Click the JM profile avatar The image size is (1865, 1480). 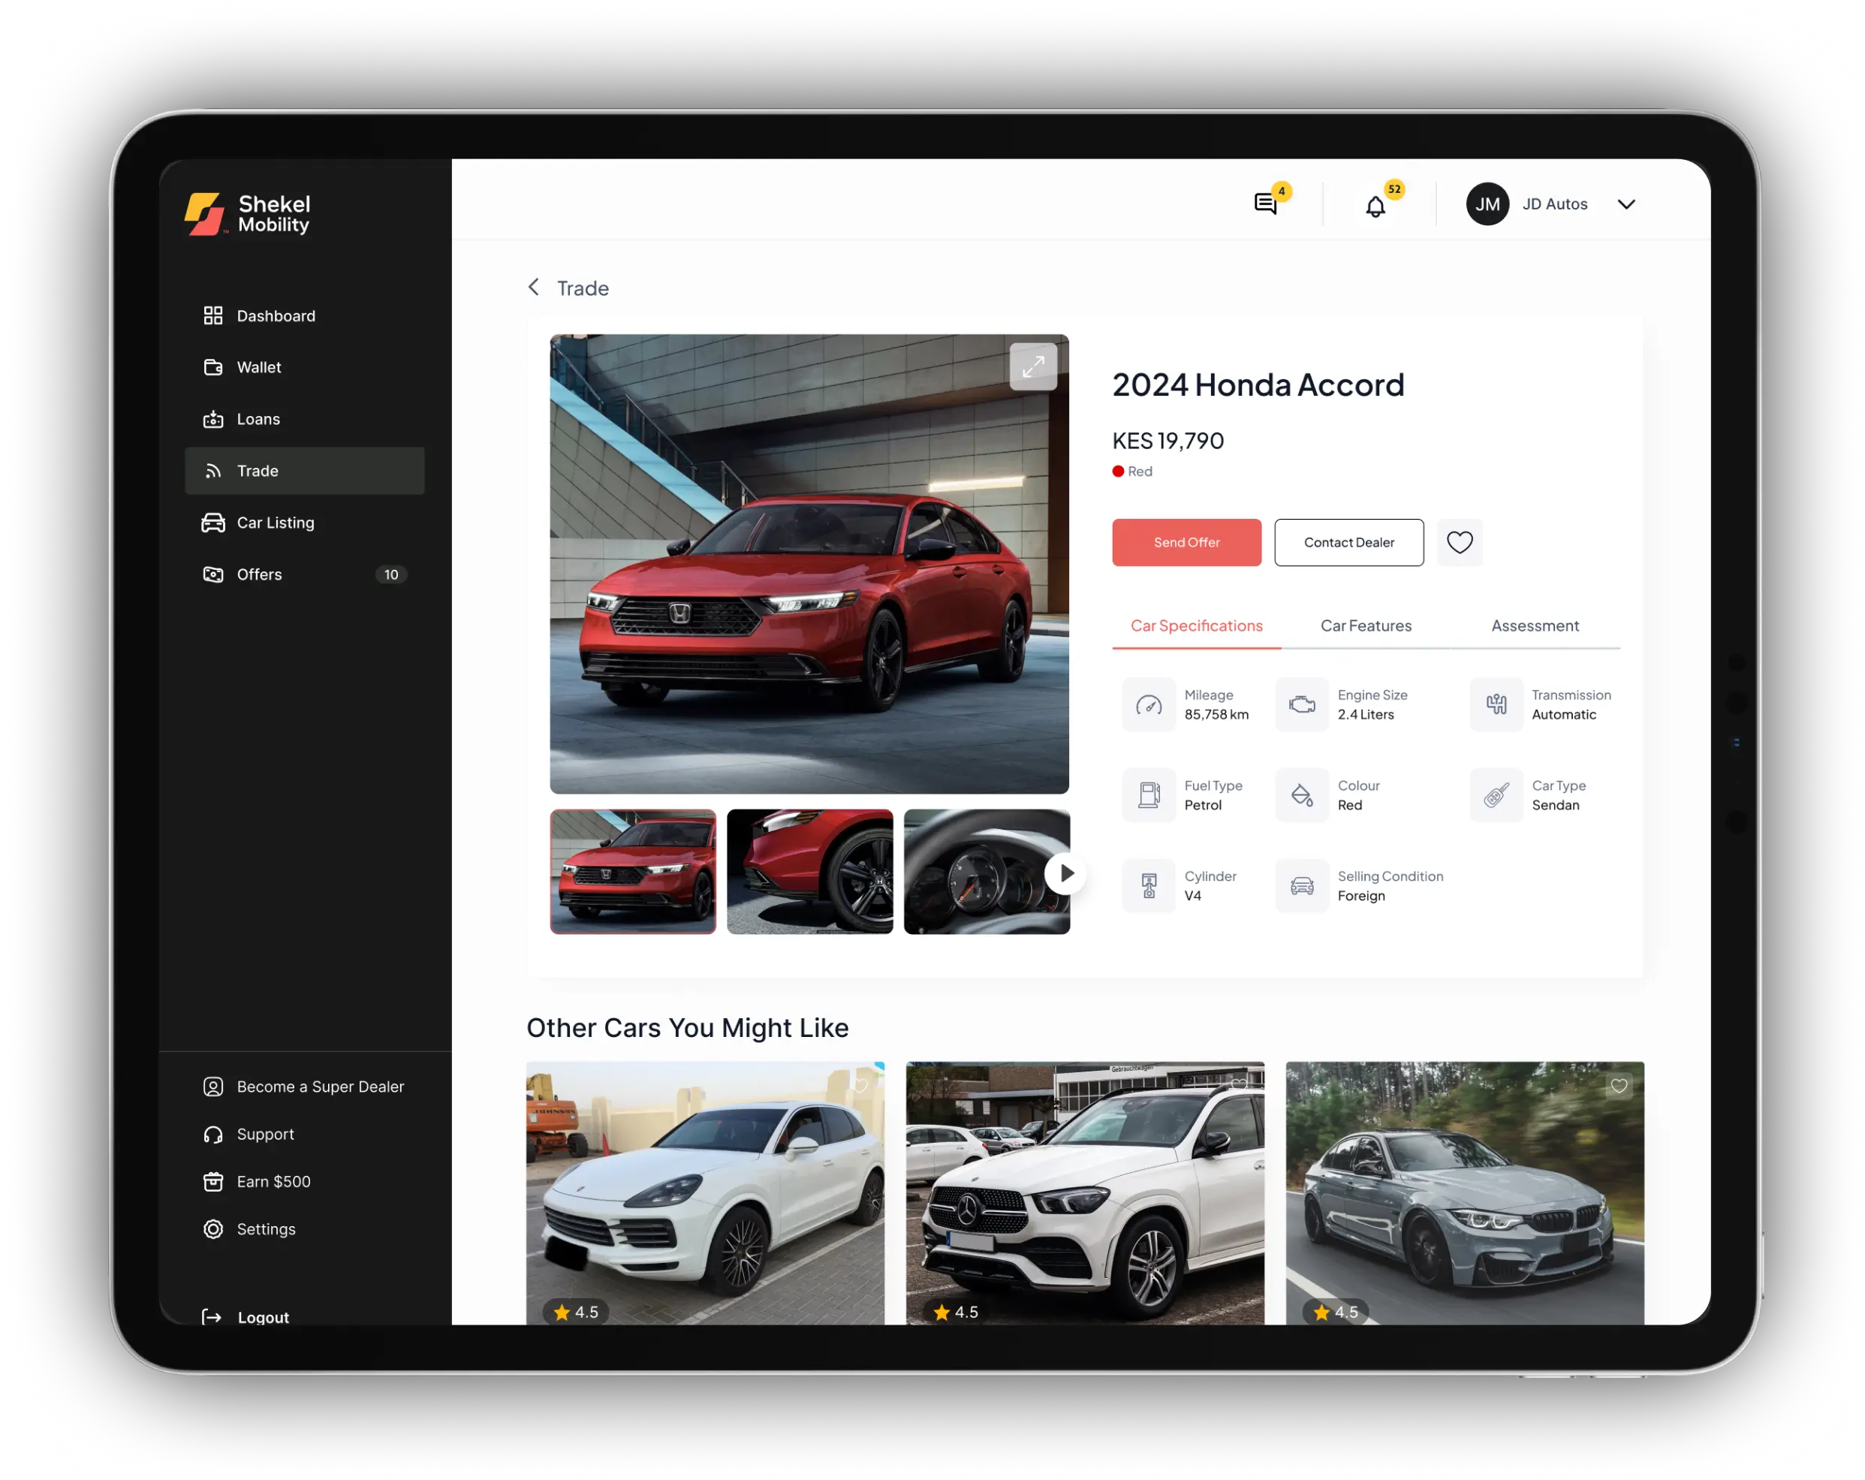click(x=1487, y=204)
